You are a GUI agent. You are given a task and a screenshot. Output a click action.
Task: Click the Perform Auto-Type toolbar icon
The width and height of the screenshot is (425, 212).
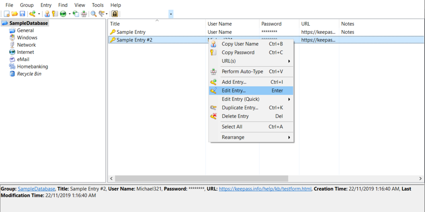(84, 14)
